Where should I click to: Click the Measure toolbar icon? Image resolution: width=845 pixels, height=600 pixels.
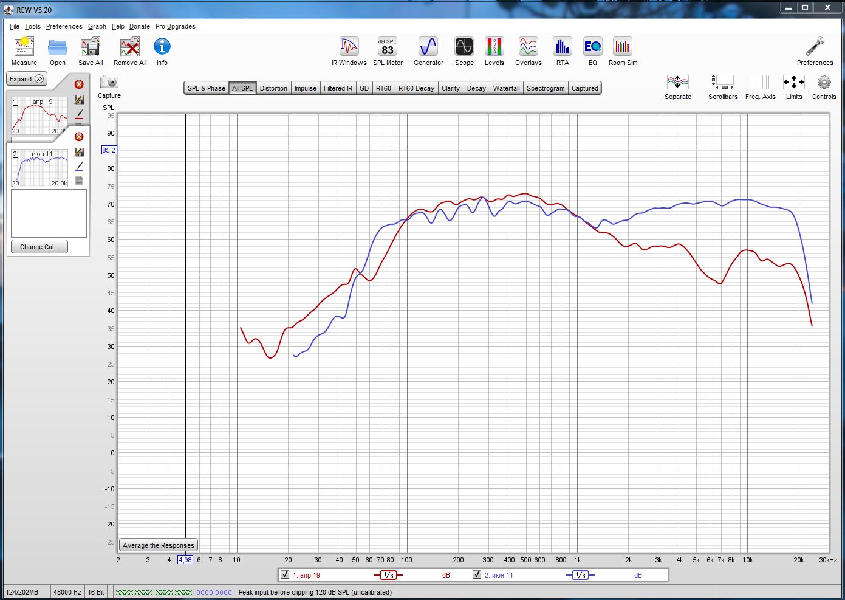(x=24, y=48)
